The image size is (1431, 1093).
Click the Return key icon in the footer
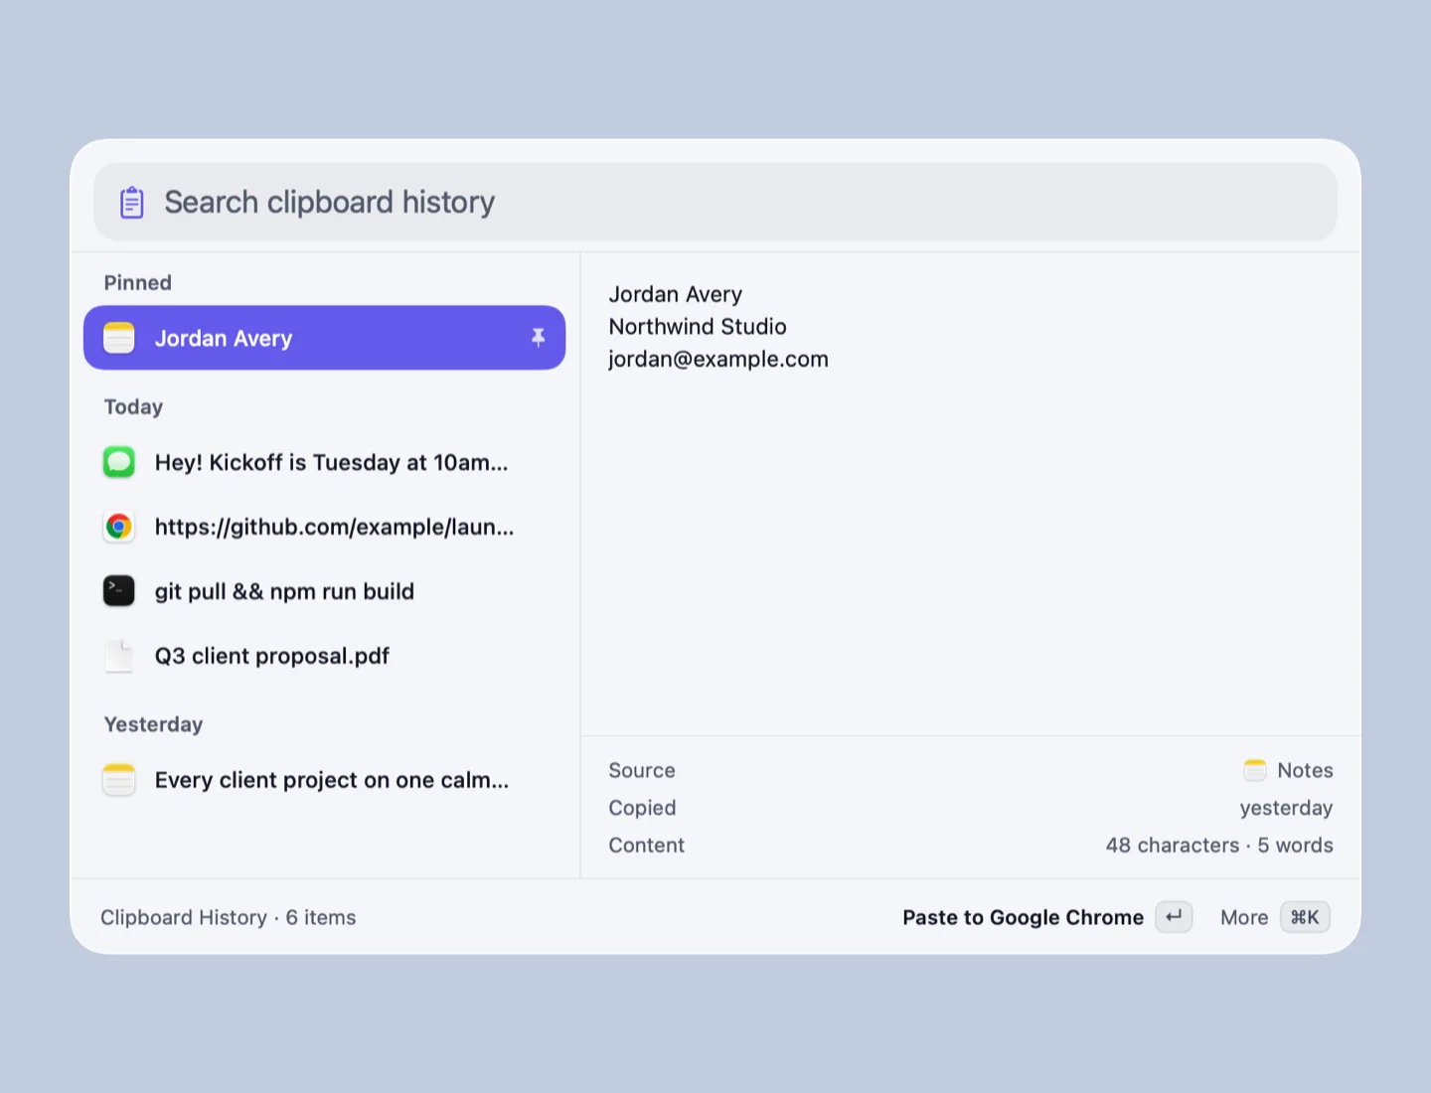tap(1174, 917)
